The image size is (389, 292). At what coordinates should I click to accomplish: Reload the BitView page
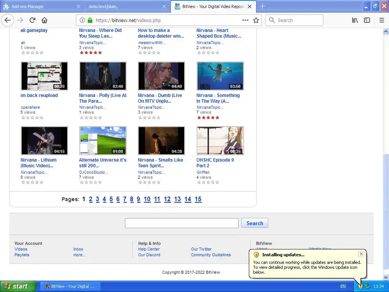coord(32,21)
